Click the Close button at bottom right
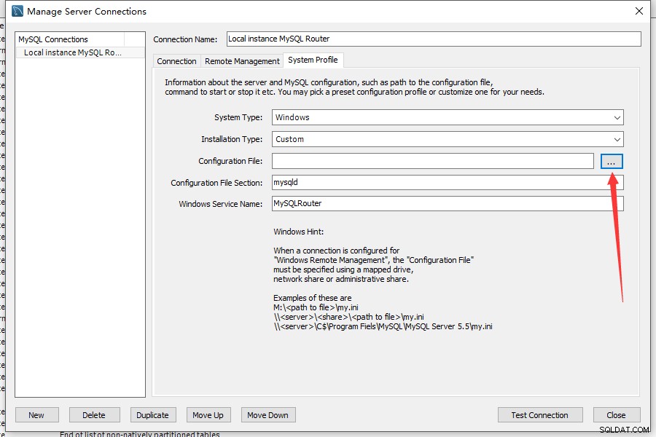This screenshot has width=656, height=437. 617,415
